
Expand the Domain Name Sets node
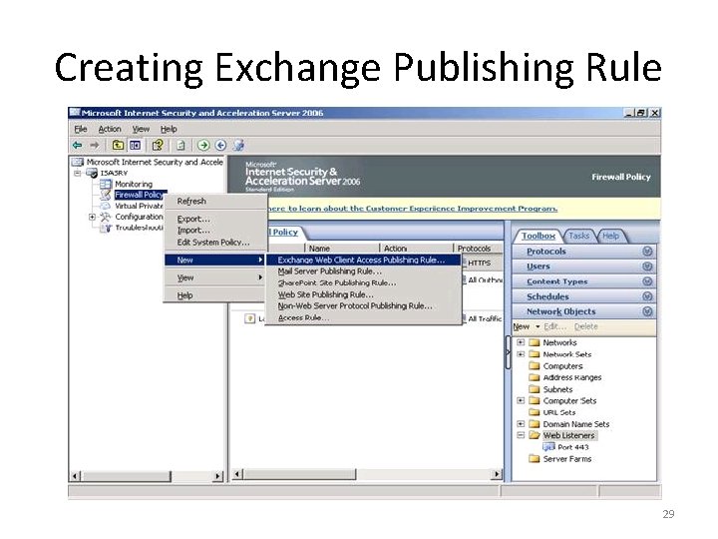pos(521,424)
